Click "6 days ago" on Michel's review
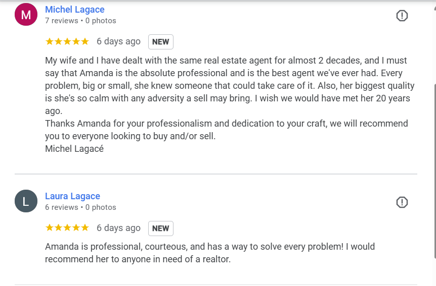This screenshot has height=286, width=436. 118,41
